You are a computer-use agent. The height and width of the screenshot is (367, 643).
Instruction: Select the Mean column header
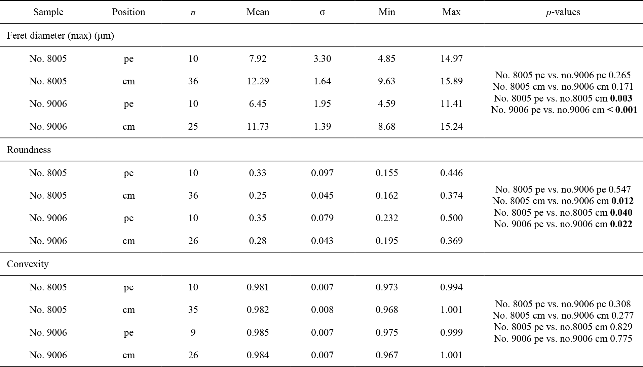click(258, 12)
